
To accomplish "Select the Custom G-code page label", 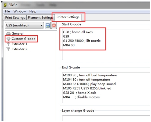I will coord(23,39).
